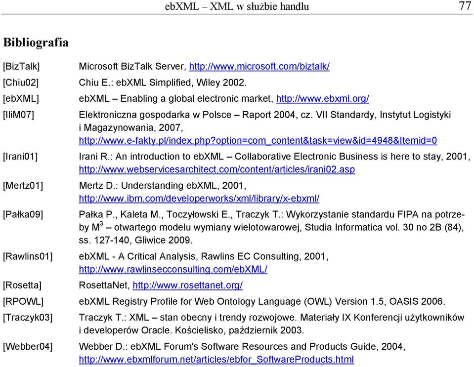Click 'Chiu E.: ebXML Simplified, Wiley 2002.'
The width and height of the screenshot is (474, 367).
(x=163, y=82)
